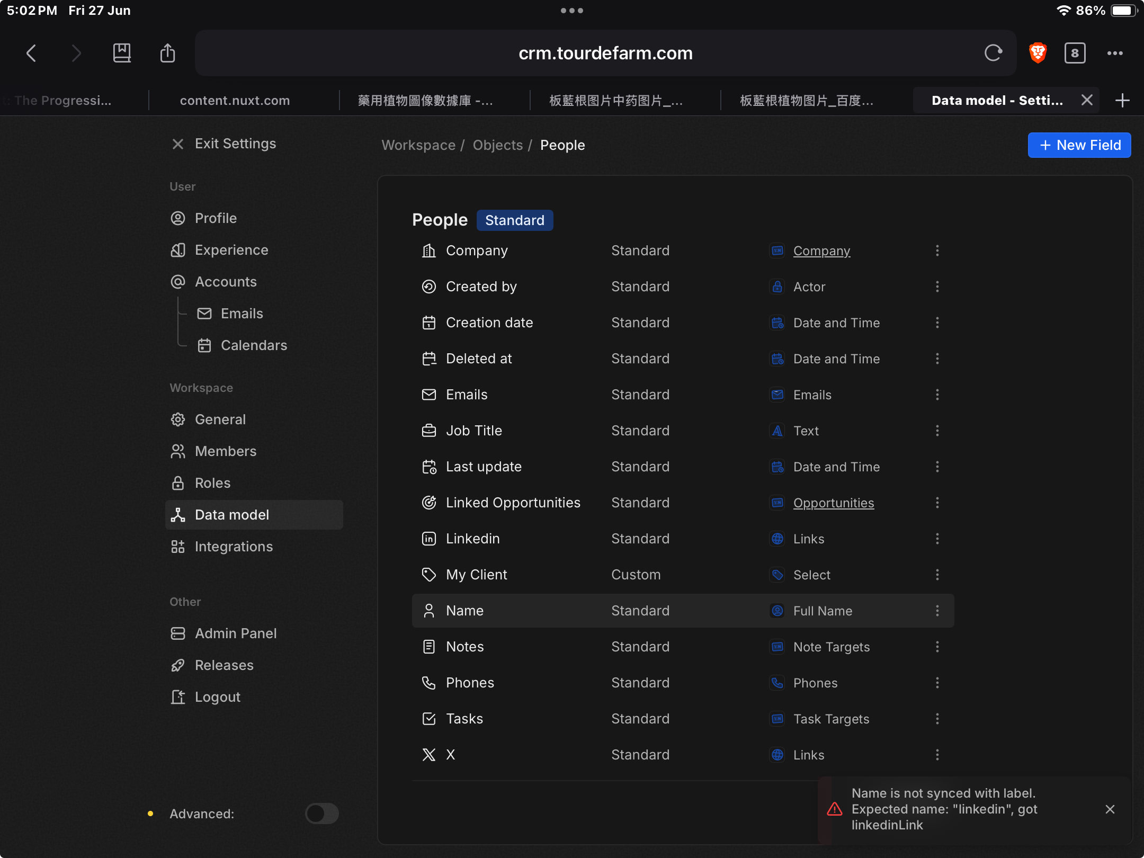Open the browser tab count button
The image size is (1144, 858).
[x=1075, y=53]
